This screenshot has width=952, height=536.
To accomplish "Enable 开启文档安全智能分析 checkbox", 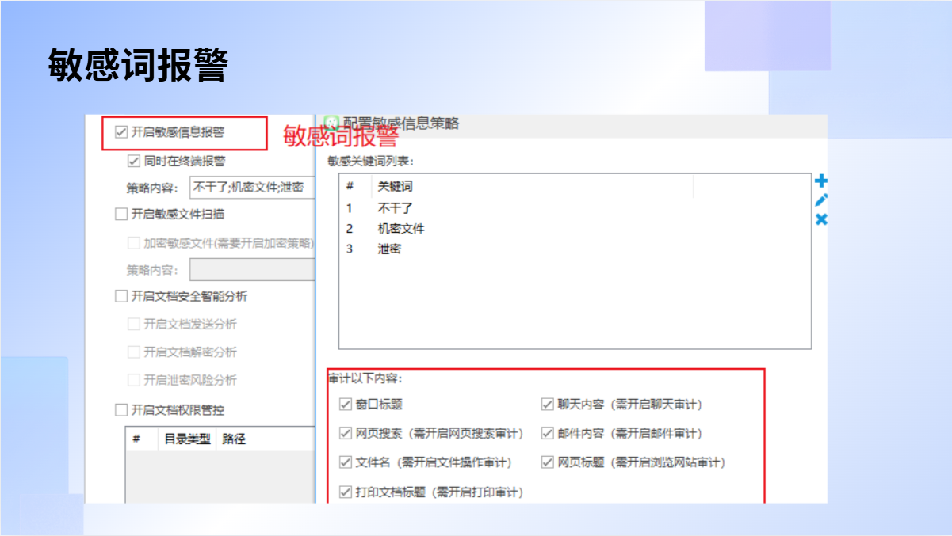I will click(x=121, y=296).
